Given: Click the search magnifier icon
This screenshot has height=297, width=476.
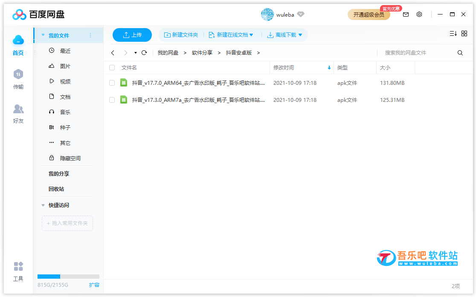Looking at the screenshot, I should (460, 53).
